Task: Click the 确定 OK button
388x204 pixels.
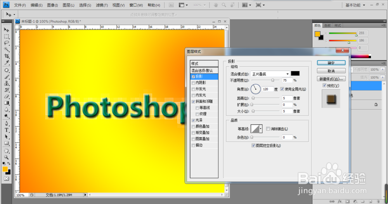Action: tap(331, 63)
